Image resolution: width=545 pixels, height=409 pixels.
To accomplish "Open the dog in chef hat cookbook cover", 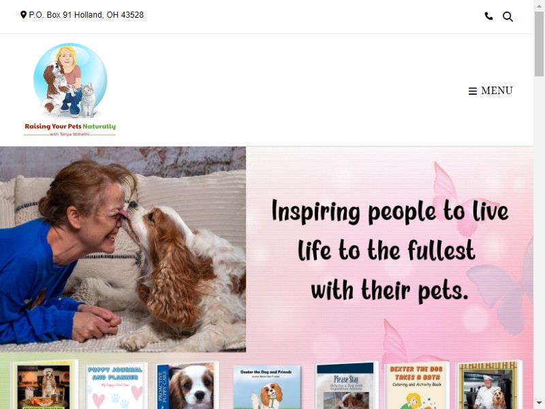I will click(44, 384).
